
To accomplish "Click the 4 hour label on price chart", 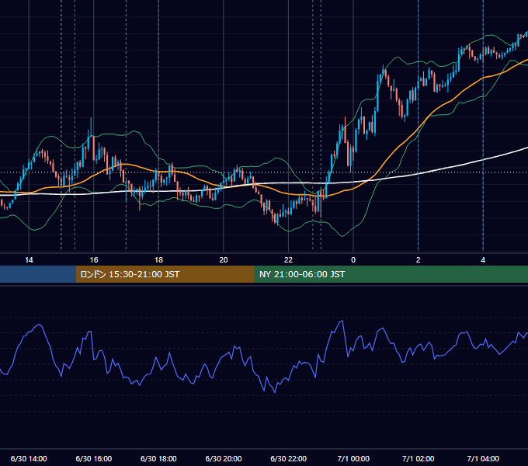I will pyautogui.click(x=483, y=260).
